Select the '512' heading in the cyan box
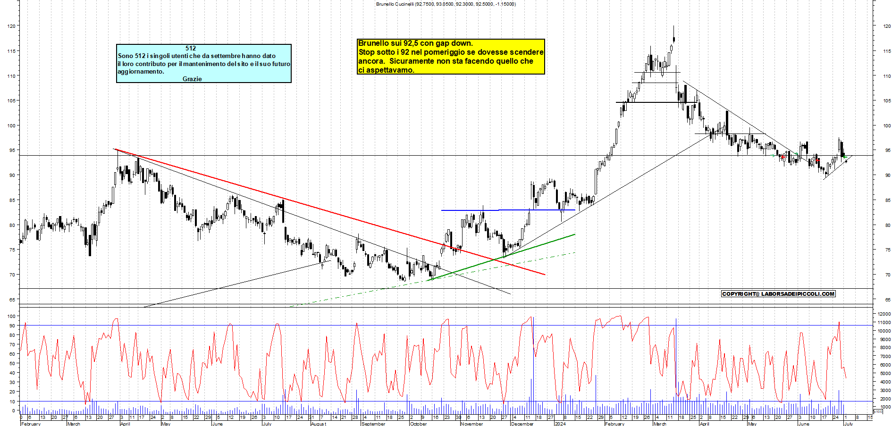 pos(191,48)
